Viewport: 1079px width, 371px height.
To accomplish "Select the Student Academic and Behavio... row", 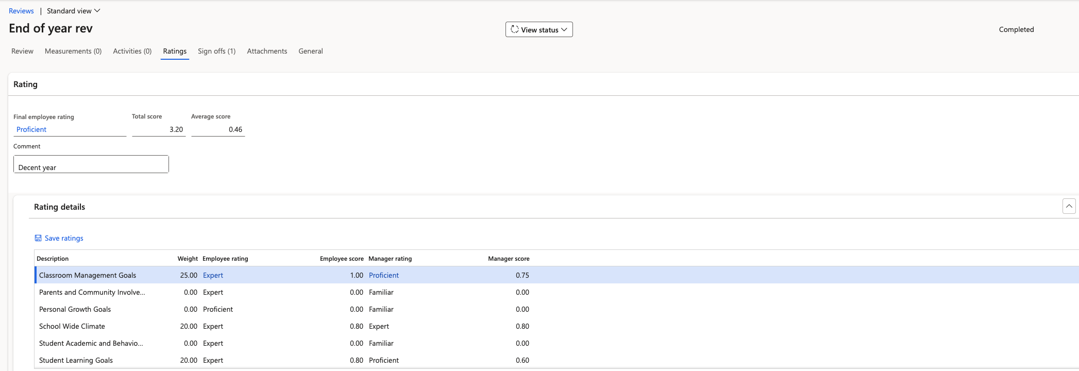I will 557,343.
